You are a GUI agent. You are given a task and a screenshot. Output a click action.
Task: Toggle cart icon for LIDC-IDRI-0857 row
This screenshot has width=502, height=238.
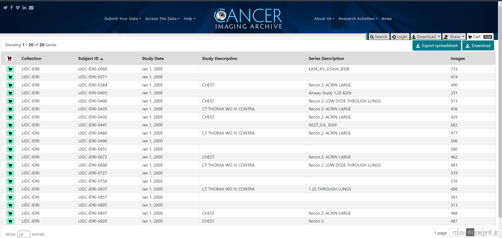(x=10, y=197)
